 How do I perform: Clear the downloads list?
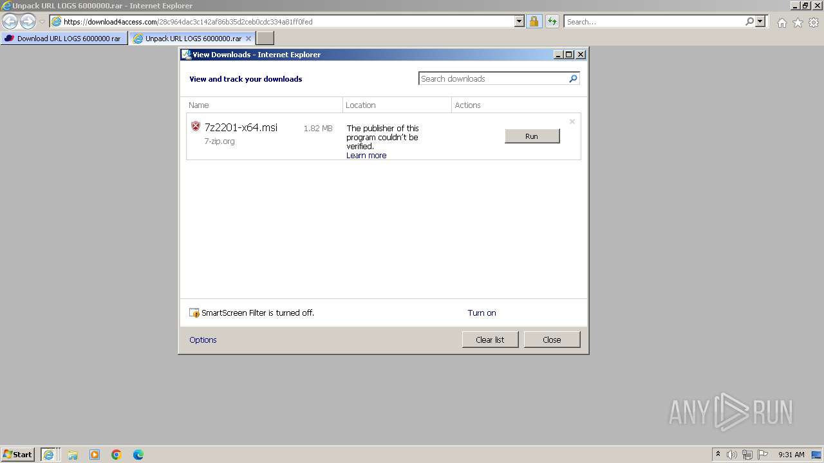pyautogui.click(x=490, y=340)
